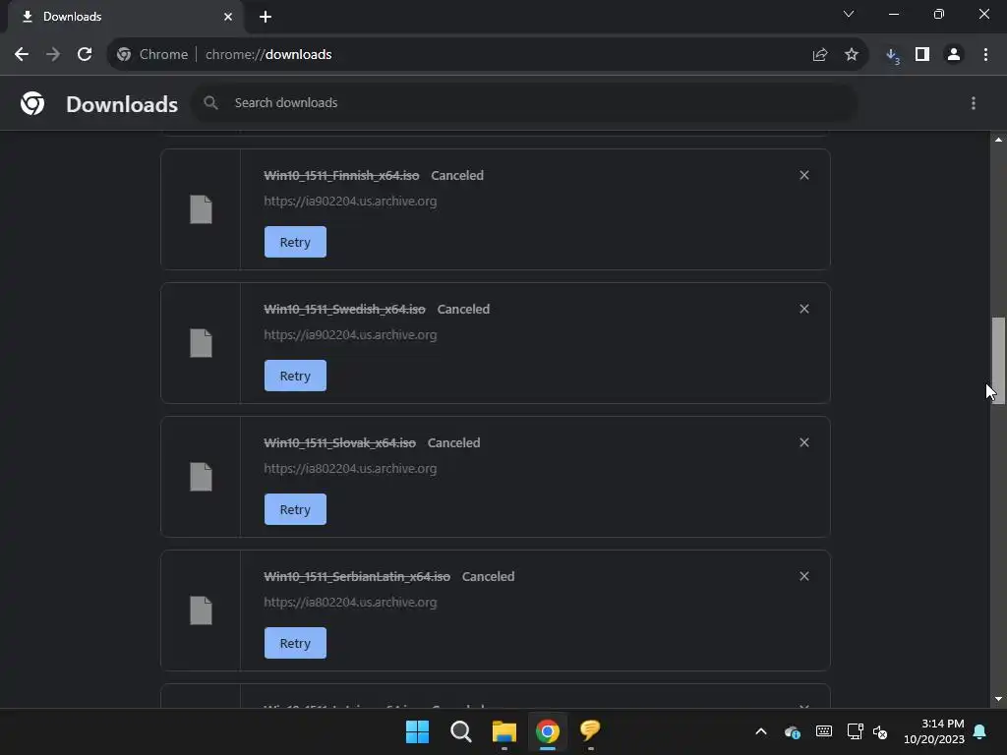
Task: Click the Win10_1511_Finnish_x64.iso file name
Action: [x=341, y=175]
